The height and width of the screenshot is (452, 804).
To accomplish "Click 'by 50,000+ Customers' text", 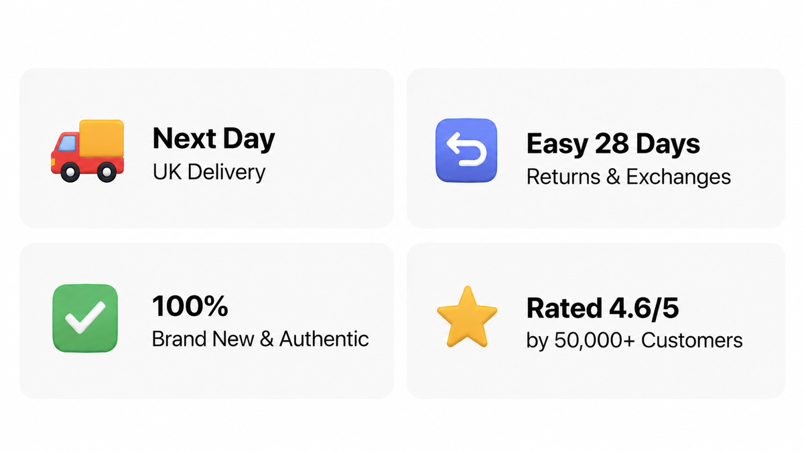I will click(634, 340).
